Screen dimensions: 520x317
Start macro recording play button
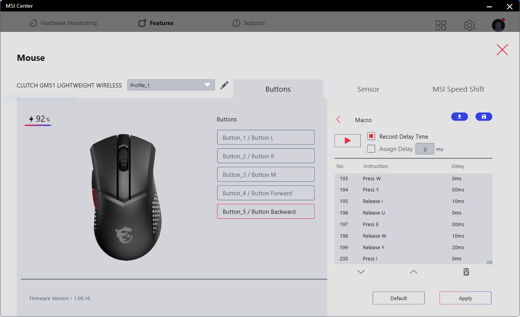(348, 141)
